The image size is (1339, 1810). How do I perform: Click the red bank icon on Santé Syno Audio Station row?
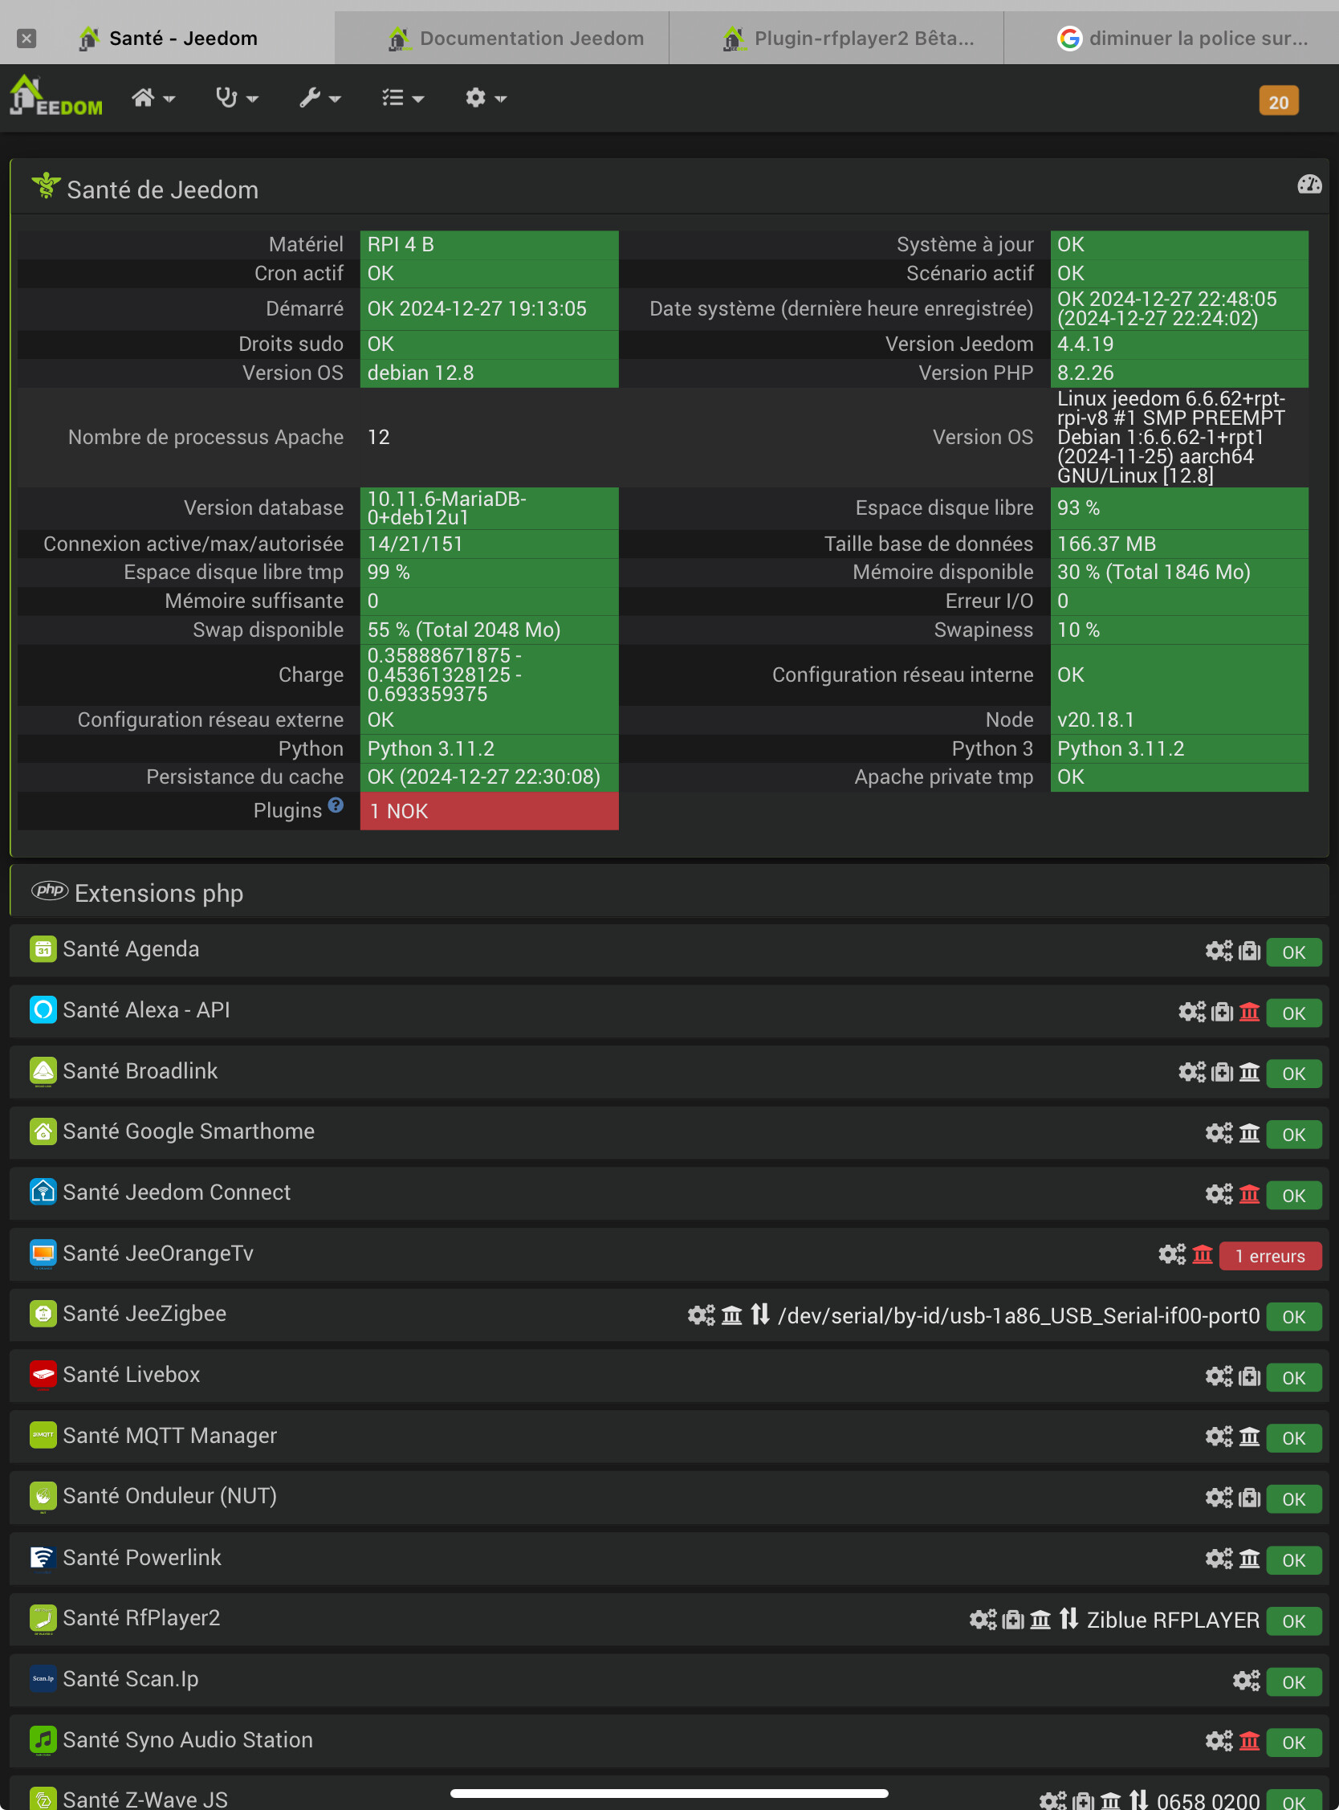tap(1250, 1741)
